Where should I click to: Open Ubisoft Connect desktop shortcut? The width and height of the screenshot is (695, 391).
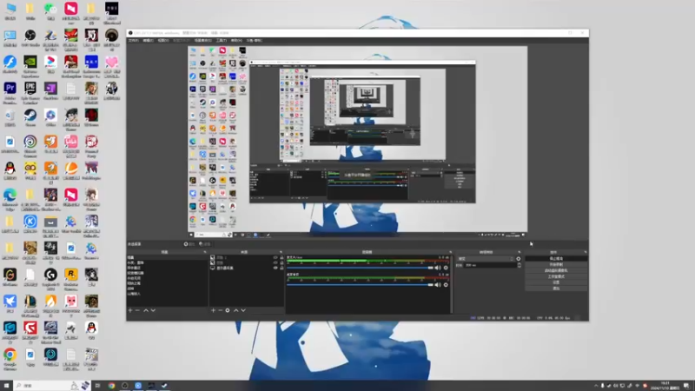coord(30,144)
